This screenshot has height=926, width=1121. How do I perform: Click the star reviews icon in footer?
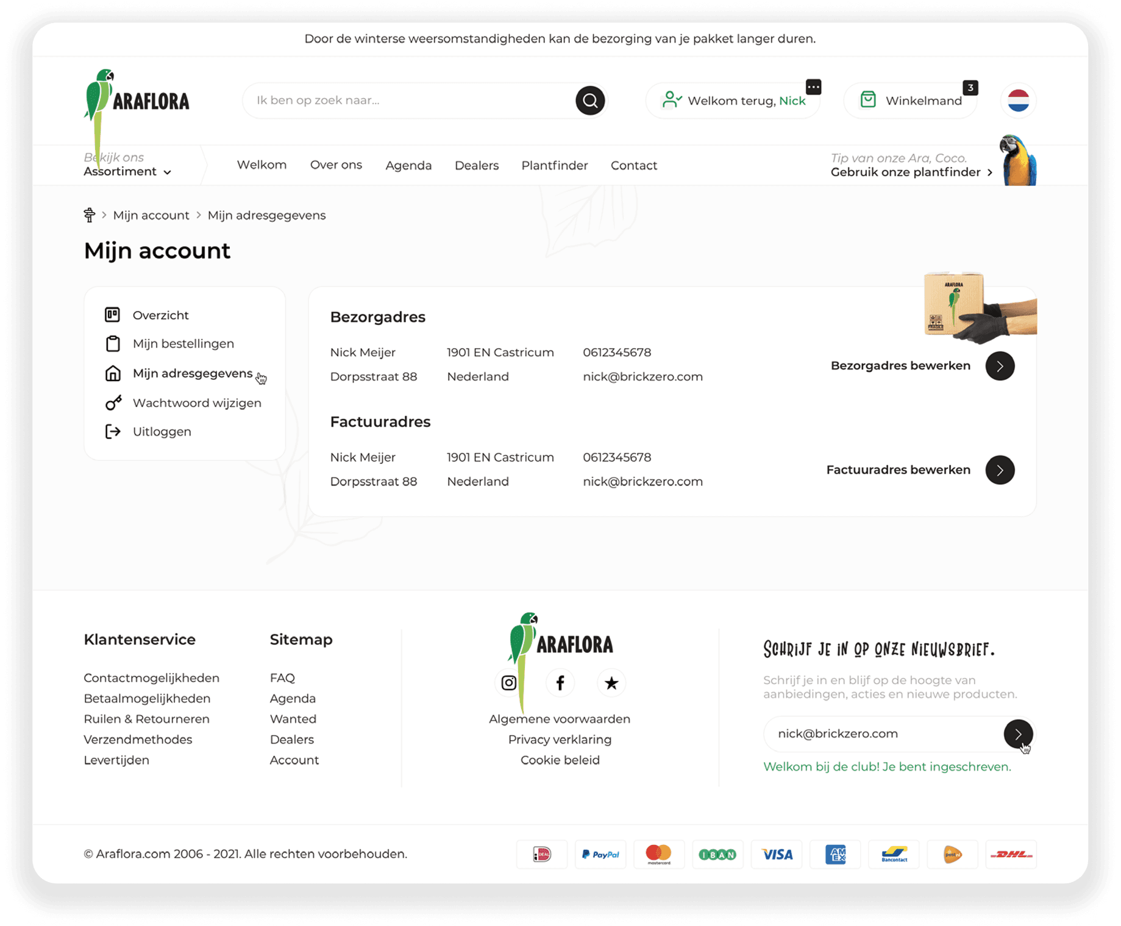pyautogui.click(x=611, y=683)
